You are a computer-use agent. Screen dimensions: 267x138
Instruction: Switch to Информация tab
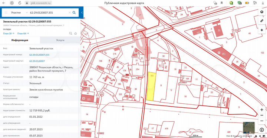[20, 40]
